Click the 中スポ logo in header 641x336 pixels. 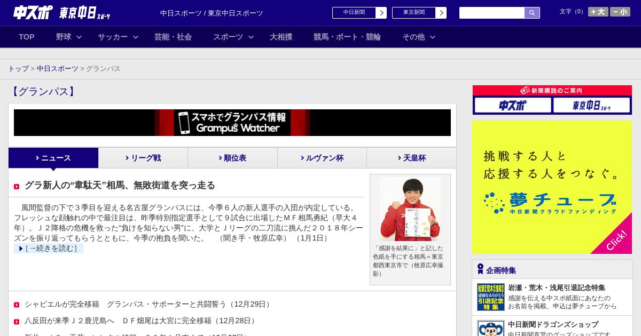click(x=33, y=13)
